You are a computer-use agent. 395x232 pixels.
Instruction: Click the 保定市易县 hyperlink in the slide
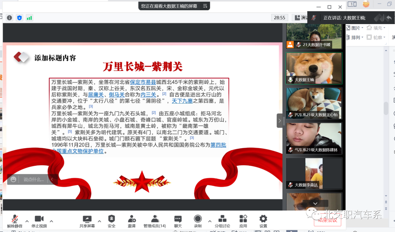[143, 82]
